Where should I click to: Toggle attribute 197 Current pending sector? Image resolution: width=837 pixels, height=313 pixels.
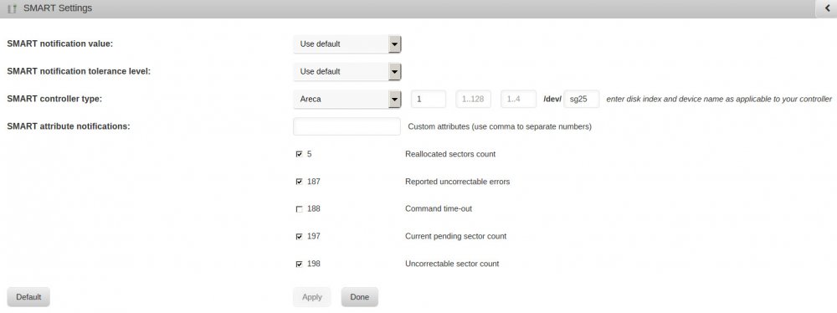coord(299,237)
